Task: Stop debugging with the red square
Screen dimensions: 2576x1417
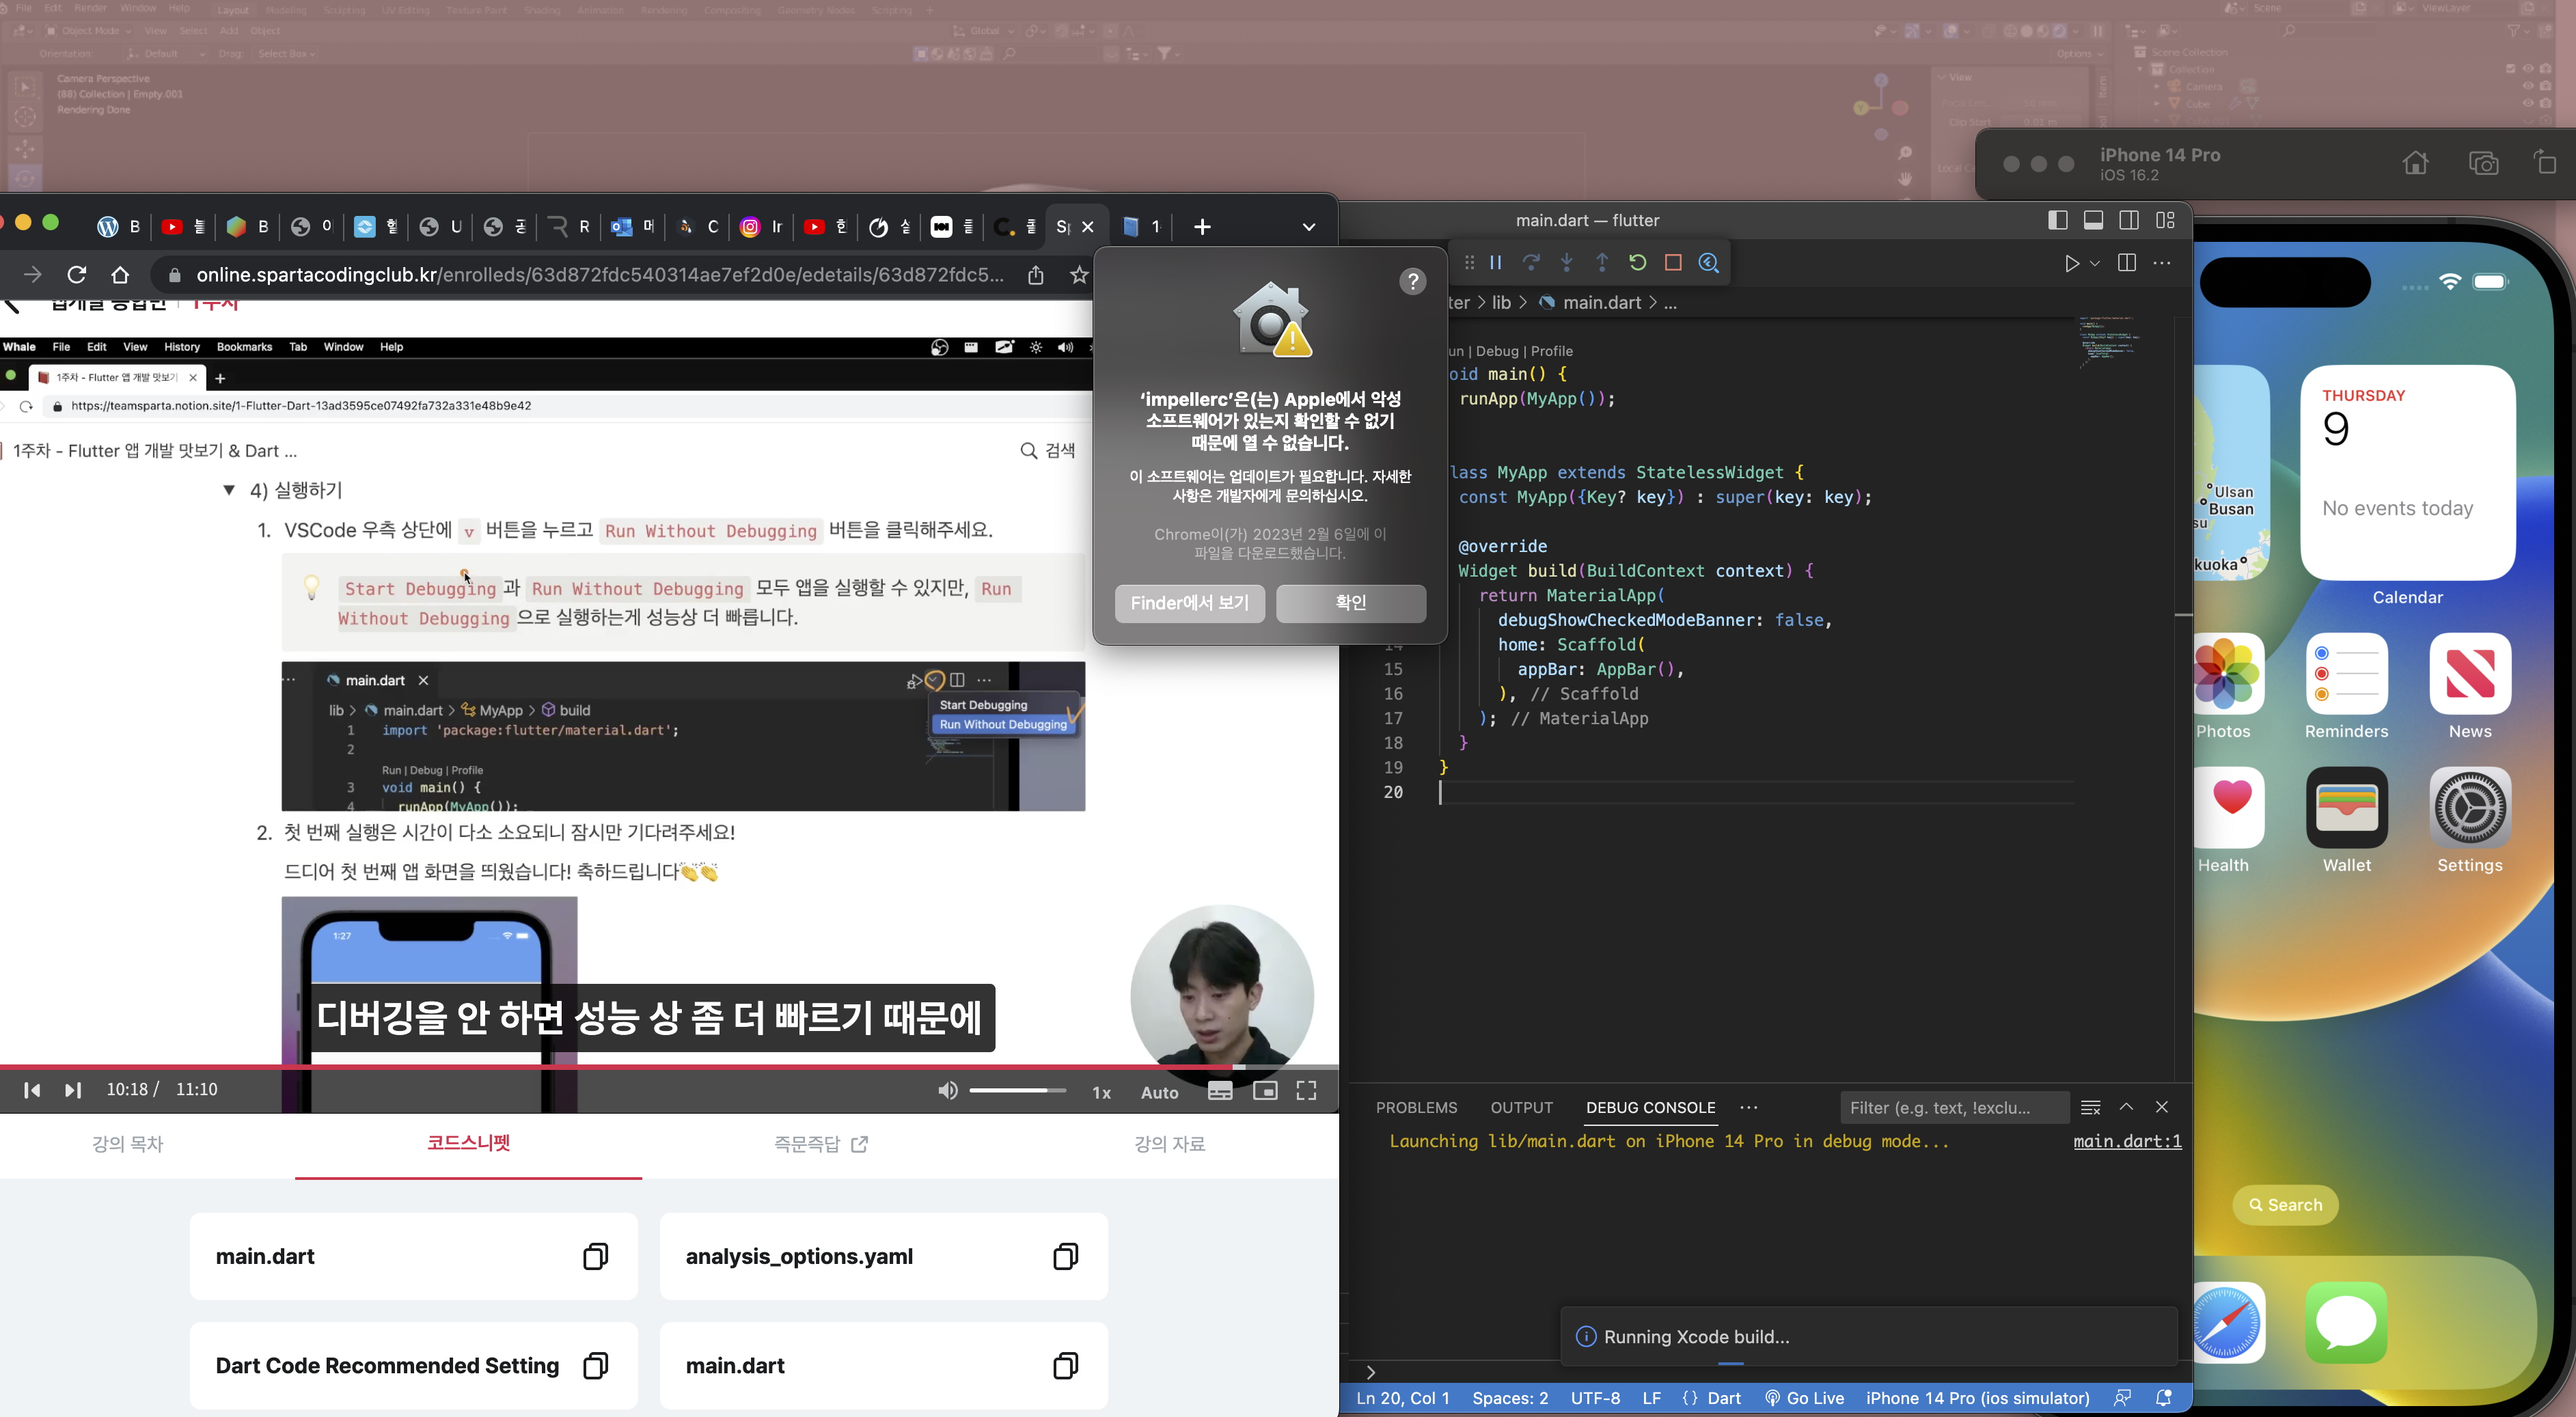Action: [x=1673, y=262]
